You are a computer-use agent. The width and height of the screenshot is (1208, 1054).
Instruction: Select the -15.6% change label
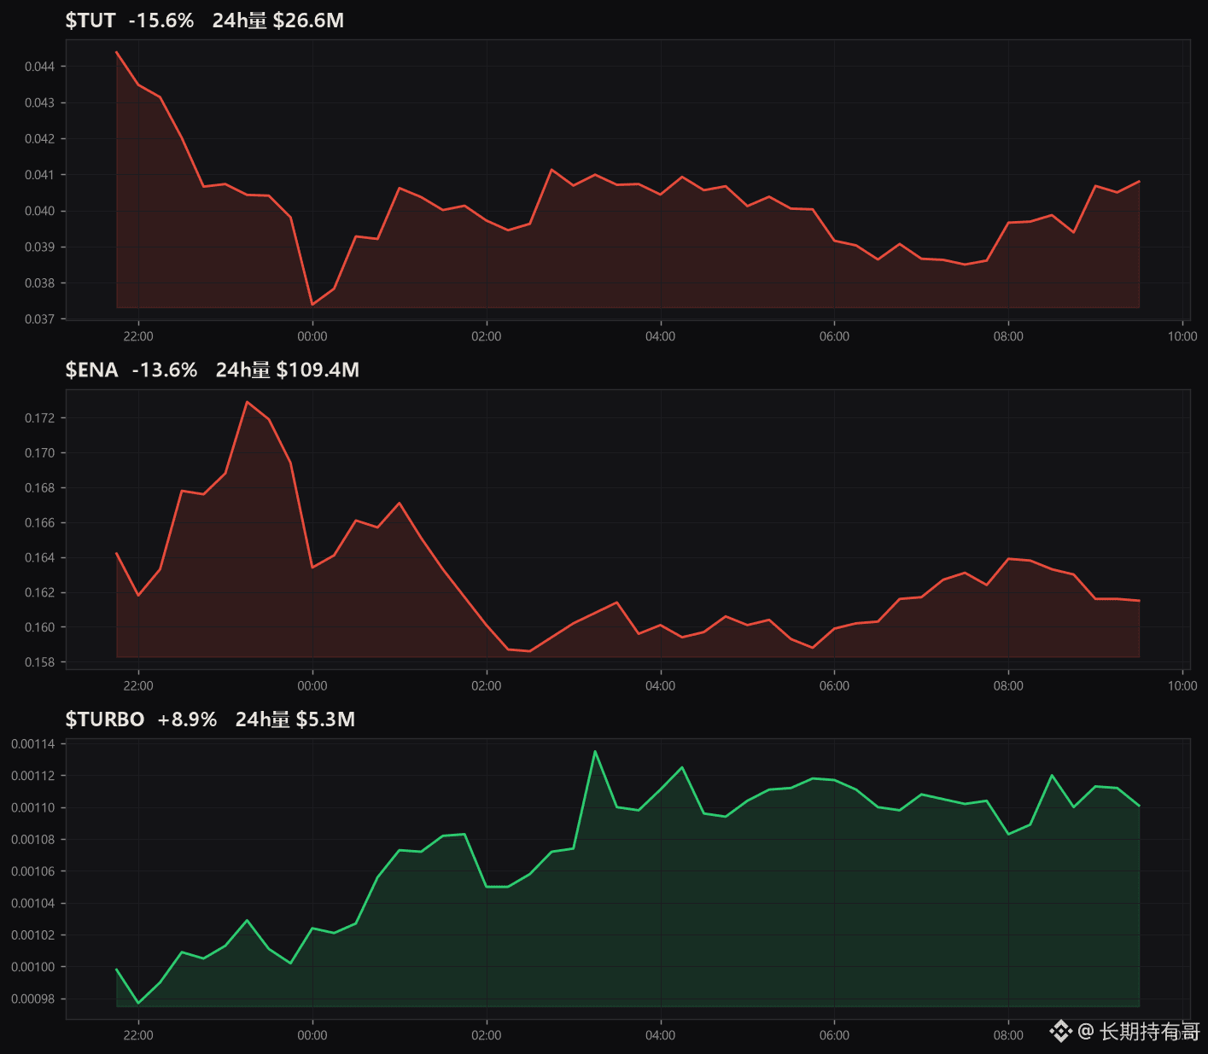coord(161,20)
